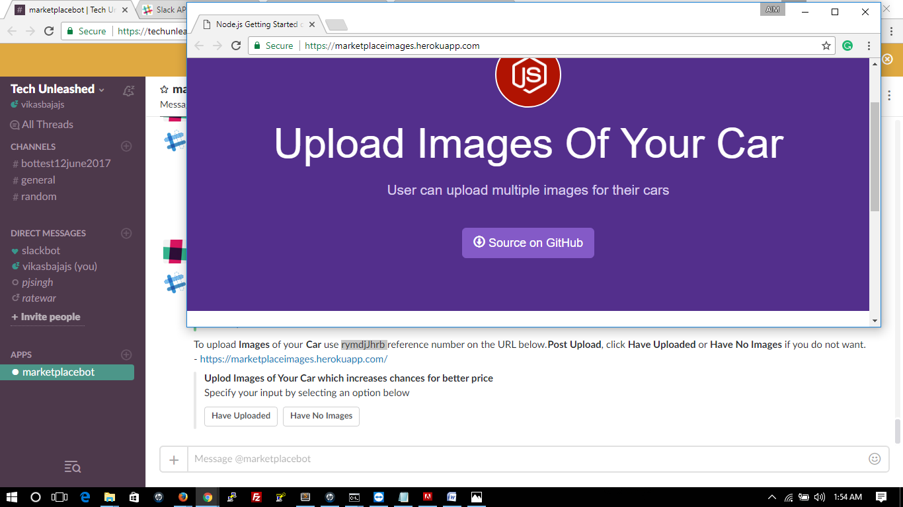Click Invite people in sidebar

[46, 317]
